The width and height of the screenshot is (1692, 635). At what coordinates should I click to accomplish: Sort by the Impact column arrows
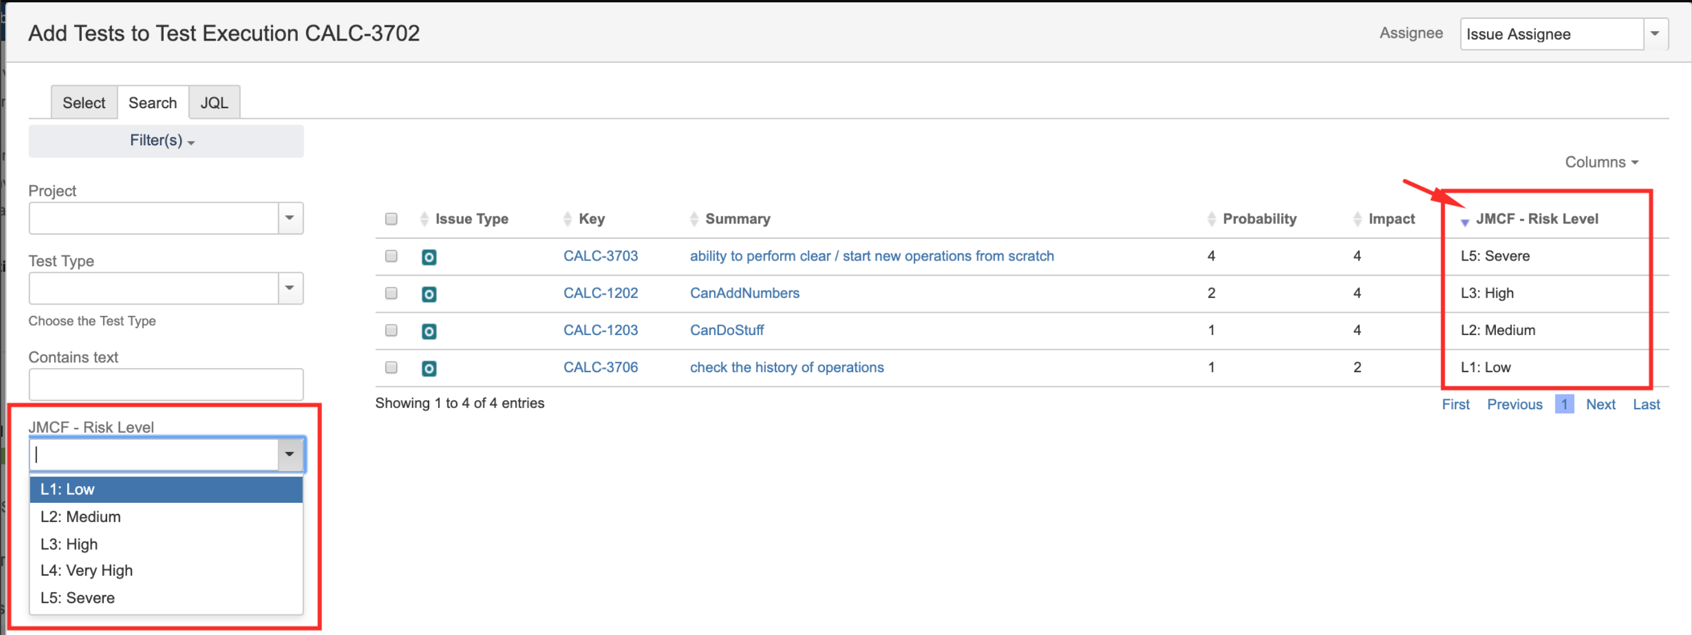click(x=1358, y=219)
